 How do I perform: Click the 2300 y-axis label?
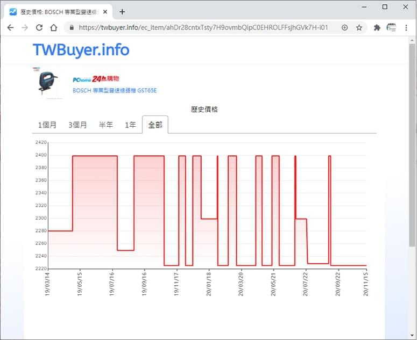41,218
